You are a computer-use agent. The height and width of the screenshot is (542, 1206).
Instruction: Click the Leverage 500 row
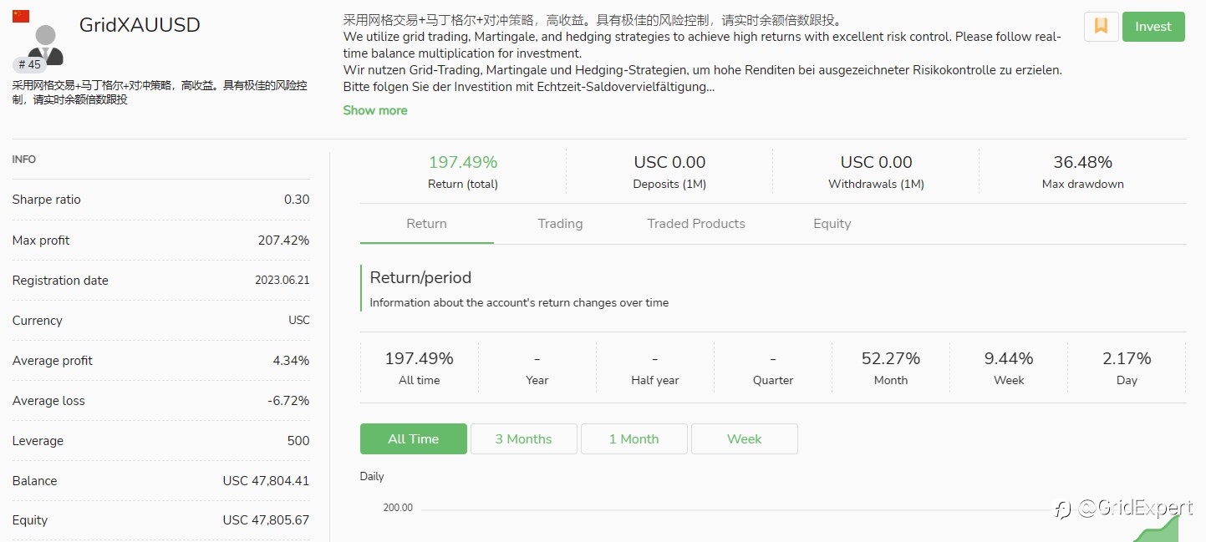pos(160,441)
